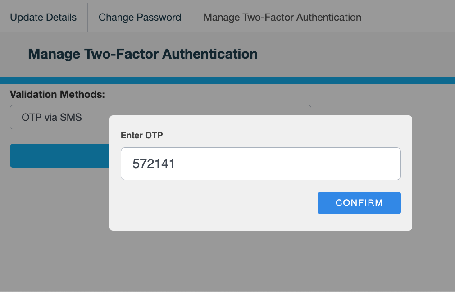
Task: Click the blue button behind the dialog
Action: point(59,155)
